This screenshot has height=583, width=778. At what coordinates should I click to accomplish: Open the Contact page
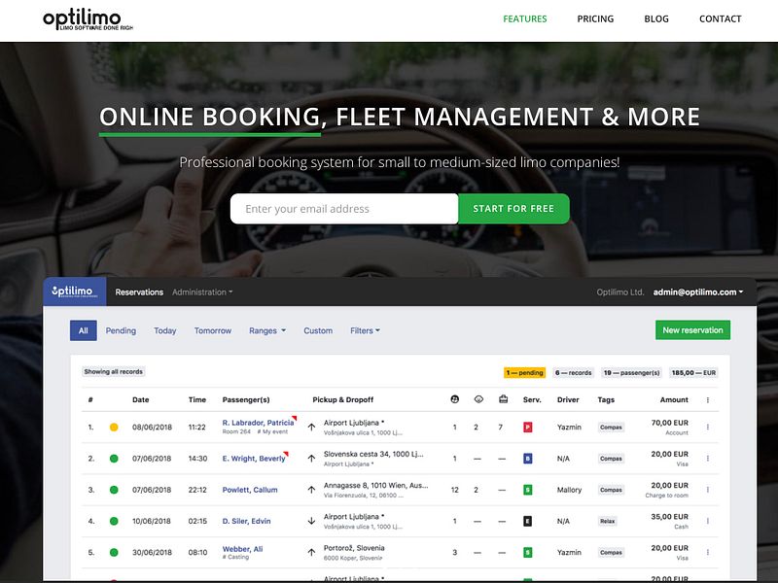click(720, 18)
